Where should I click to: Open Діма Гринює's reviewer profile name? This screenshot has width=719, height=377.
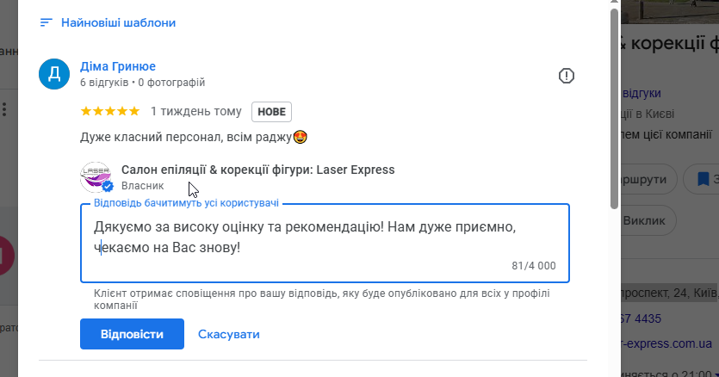[x=117, y=66]
